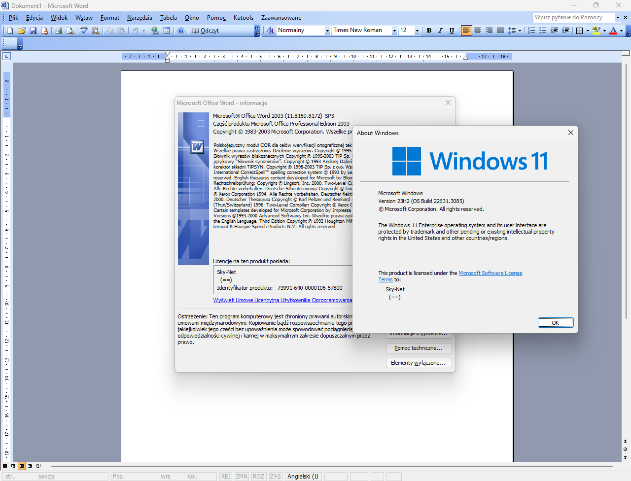This screenshot has width=631, height=481.
Task: Open the font size dropdown arrow
Action: [417, 31]
